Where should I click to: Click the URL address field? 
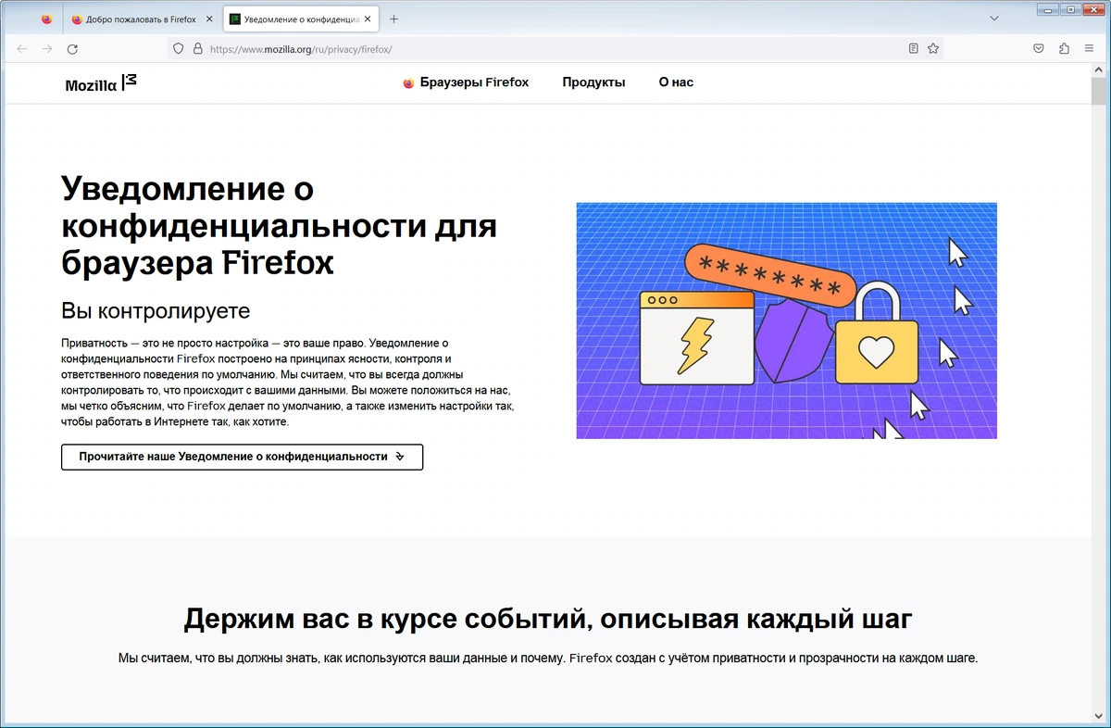[x=554, y=49]
